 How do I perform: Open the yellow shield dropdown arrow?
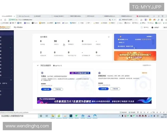(x=152, y=20)
